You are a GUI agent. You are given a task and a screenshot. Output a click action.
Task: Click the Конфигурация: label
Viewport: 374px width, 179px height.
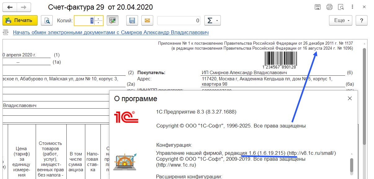click(x=174, y=145)
